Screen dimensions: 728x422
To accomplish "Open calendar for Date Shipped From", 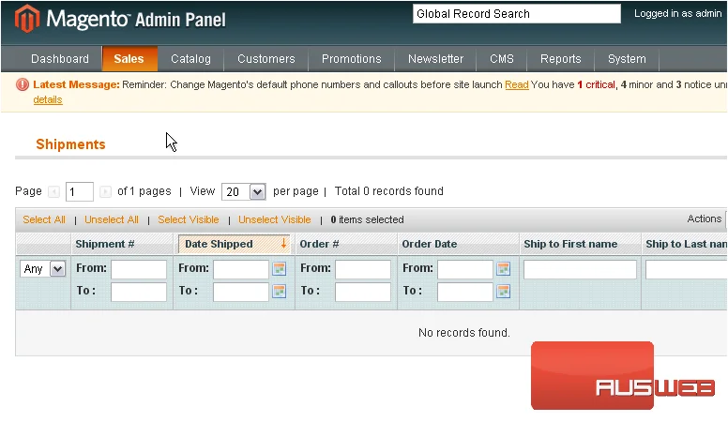I will point(279,269).
